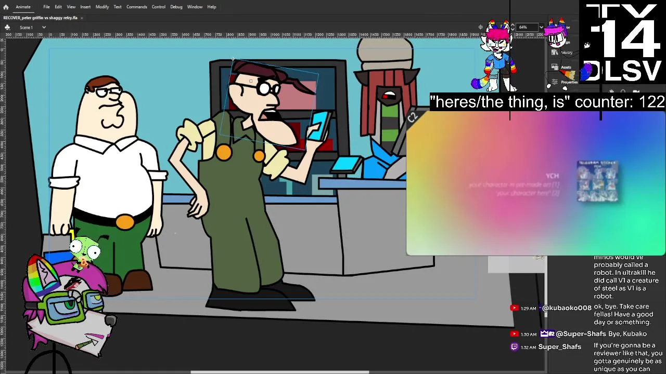Image resolution: width=666 pixels, height=374 pixels.
Task: Open the Debug menu
Action: (x=176, y=7)
